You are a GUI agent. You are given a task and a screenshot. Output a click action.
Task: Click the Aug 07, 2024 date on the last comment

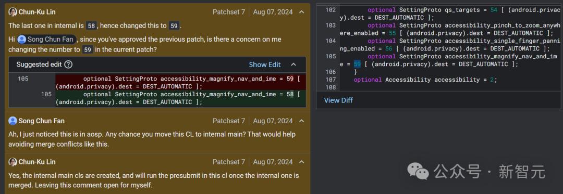[x=273, y=162]
